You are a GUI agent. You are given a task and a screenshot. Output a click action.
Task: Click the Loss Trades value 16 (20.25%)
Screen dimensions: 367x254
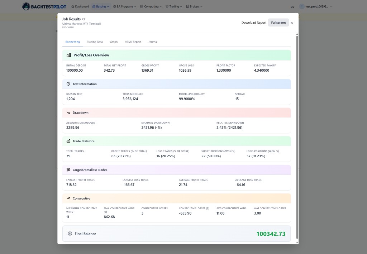166,156
